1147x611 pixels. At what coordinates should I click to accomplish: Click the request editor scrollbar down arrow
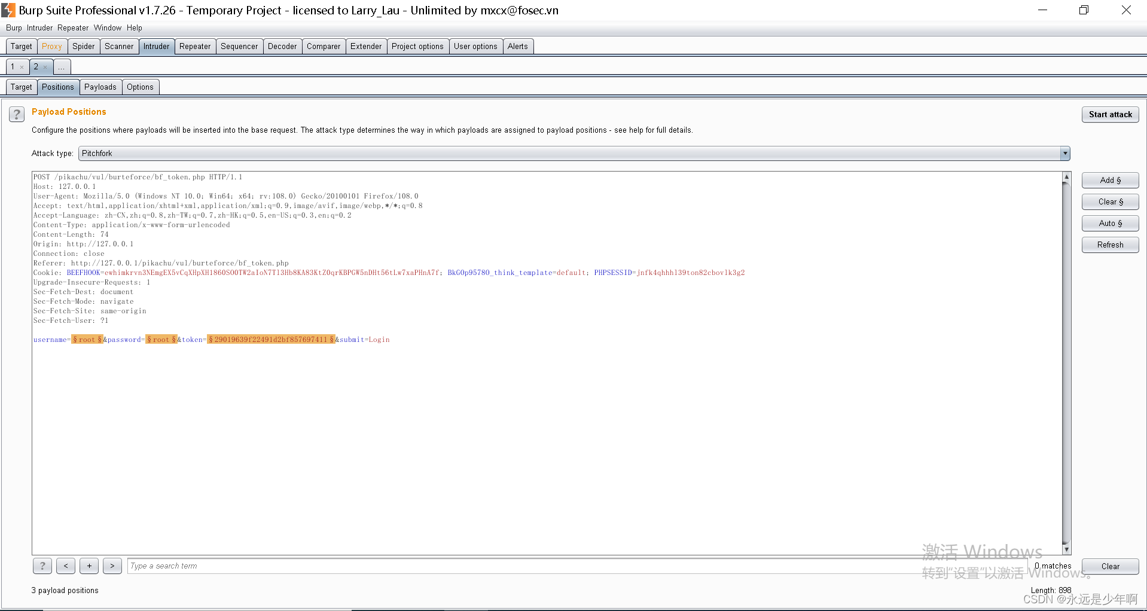coord(1066,549)
